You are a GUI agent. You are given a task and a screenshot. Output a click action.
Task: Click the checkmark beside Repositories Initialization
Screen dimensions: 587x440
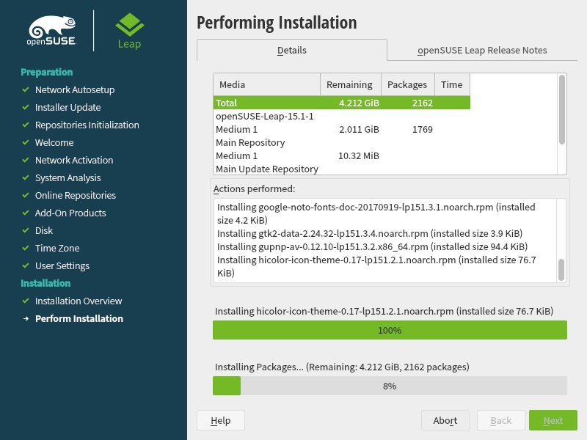click(26, 125)
